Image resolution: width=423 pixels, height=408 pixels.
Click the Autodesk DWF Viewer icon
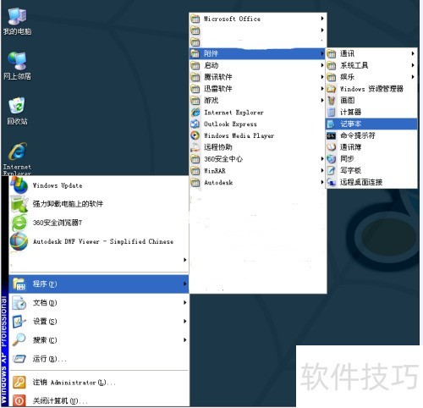click(19, 241)
